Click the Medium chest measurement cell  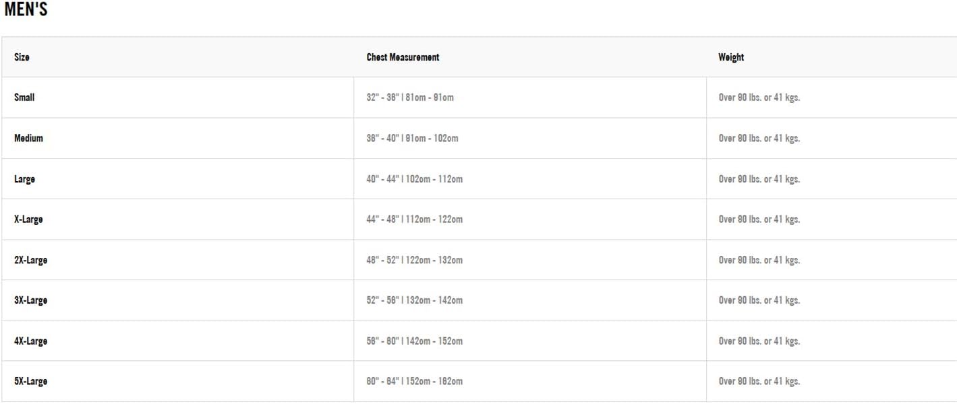pos(412,138)
